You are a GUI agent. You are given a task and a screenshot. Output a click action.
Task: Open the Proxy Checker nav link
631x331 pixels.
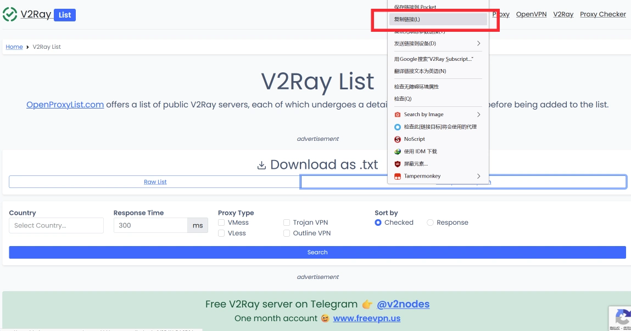[x=603, y=14]
